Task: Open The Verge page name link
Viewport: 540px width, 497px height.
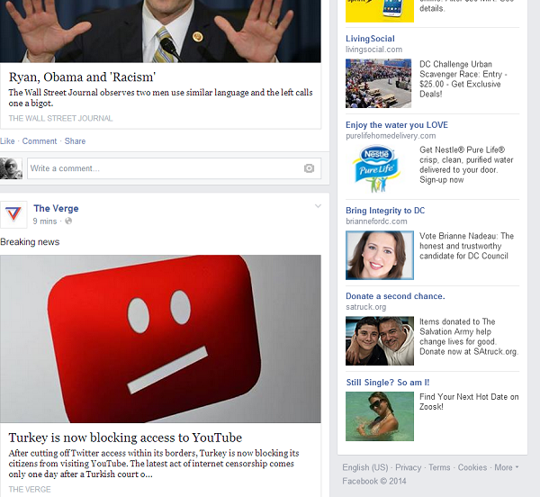Action: click(56, 208)
